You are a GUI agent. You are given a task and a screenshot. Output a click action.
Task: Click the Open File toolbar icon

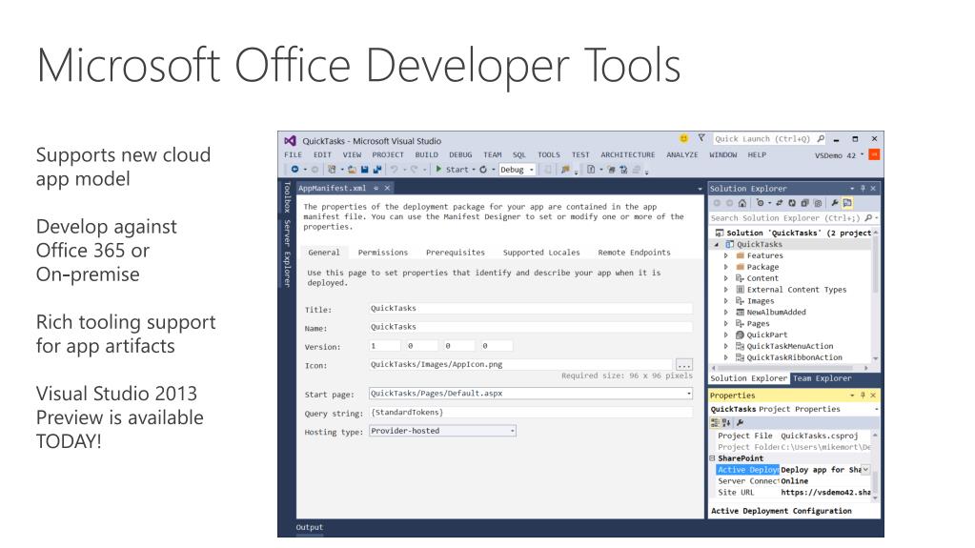[x=352, y=170]
